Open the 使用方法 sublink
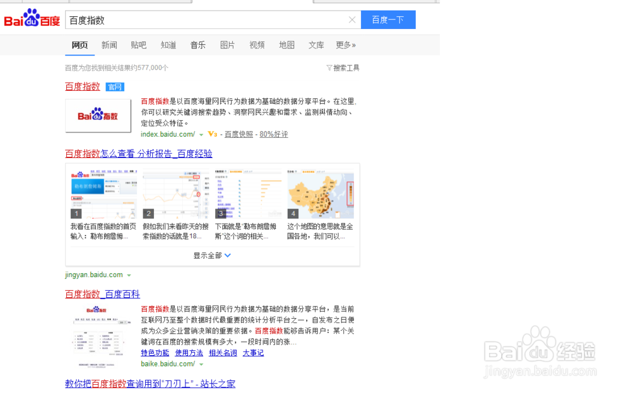The image size is (631, 393). click(189, 353)
